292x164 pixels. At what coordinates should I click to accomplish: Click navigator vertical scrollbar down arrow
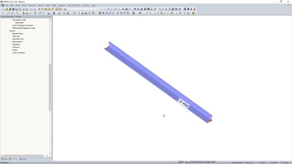[50, 153]
